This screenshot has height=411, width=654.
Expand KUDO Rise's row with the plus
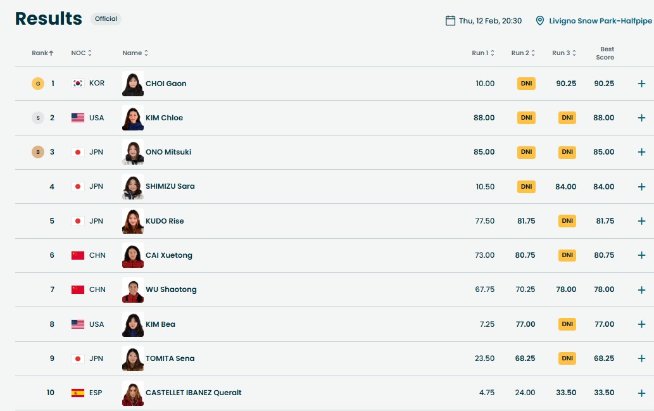point(641,221)
